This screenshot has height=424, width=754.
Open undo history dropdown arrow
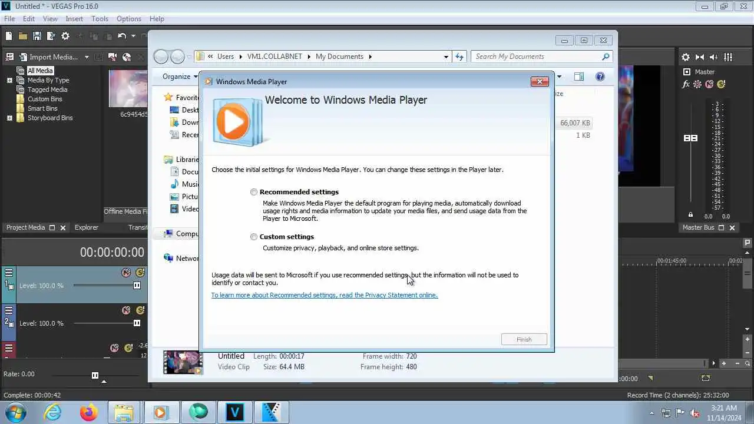(134, 36)
